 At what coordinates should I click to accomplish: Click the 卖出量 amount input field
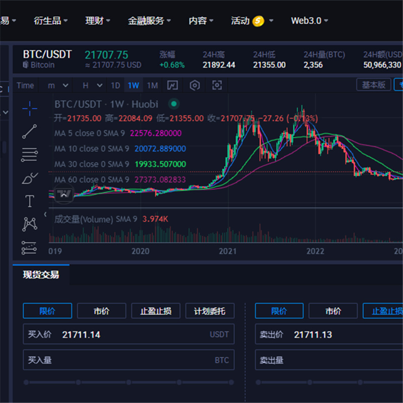(329, 360)
